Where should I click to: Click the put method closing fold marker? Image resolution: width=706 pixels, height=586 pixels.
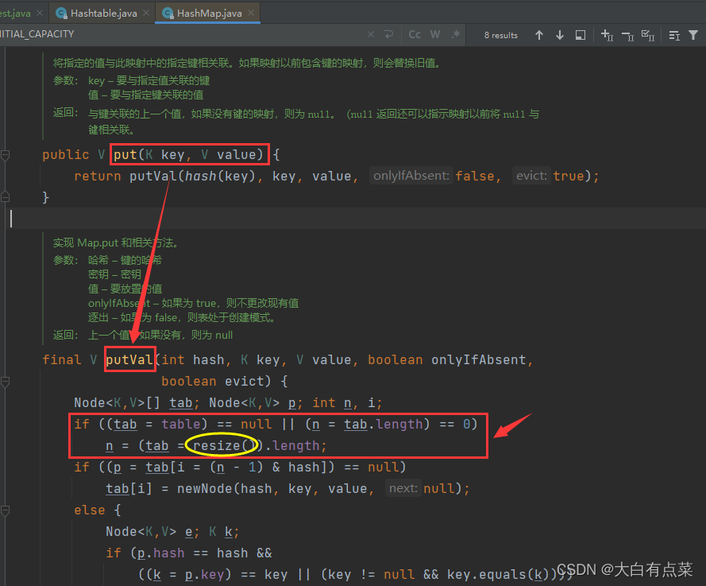point(6,196)
